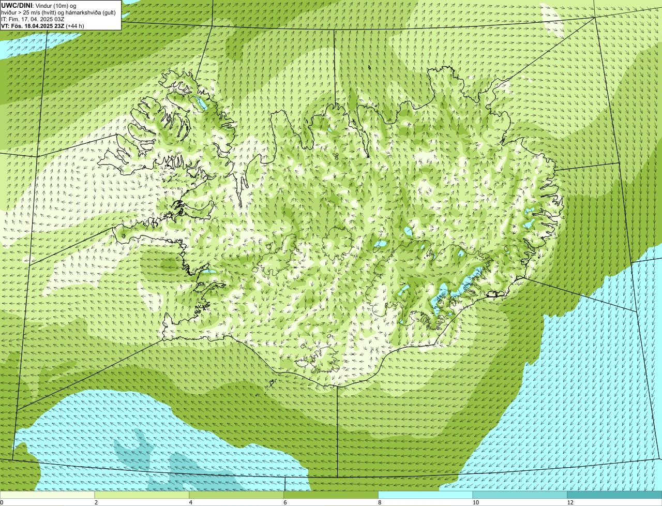
Task: Click the 'IT: Fim. 17. 04. 2025 03Z' line
Action: coord(33,19)
